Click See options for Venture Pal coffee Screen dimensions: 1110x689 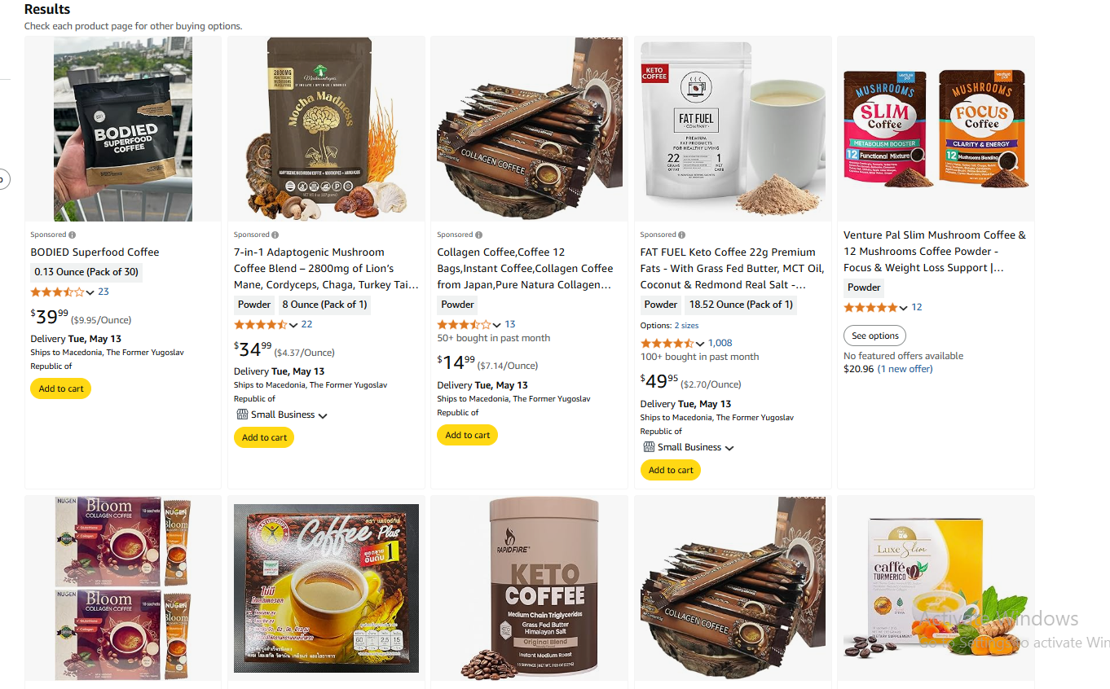(874, 336)
